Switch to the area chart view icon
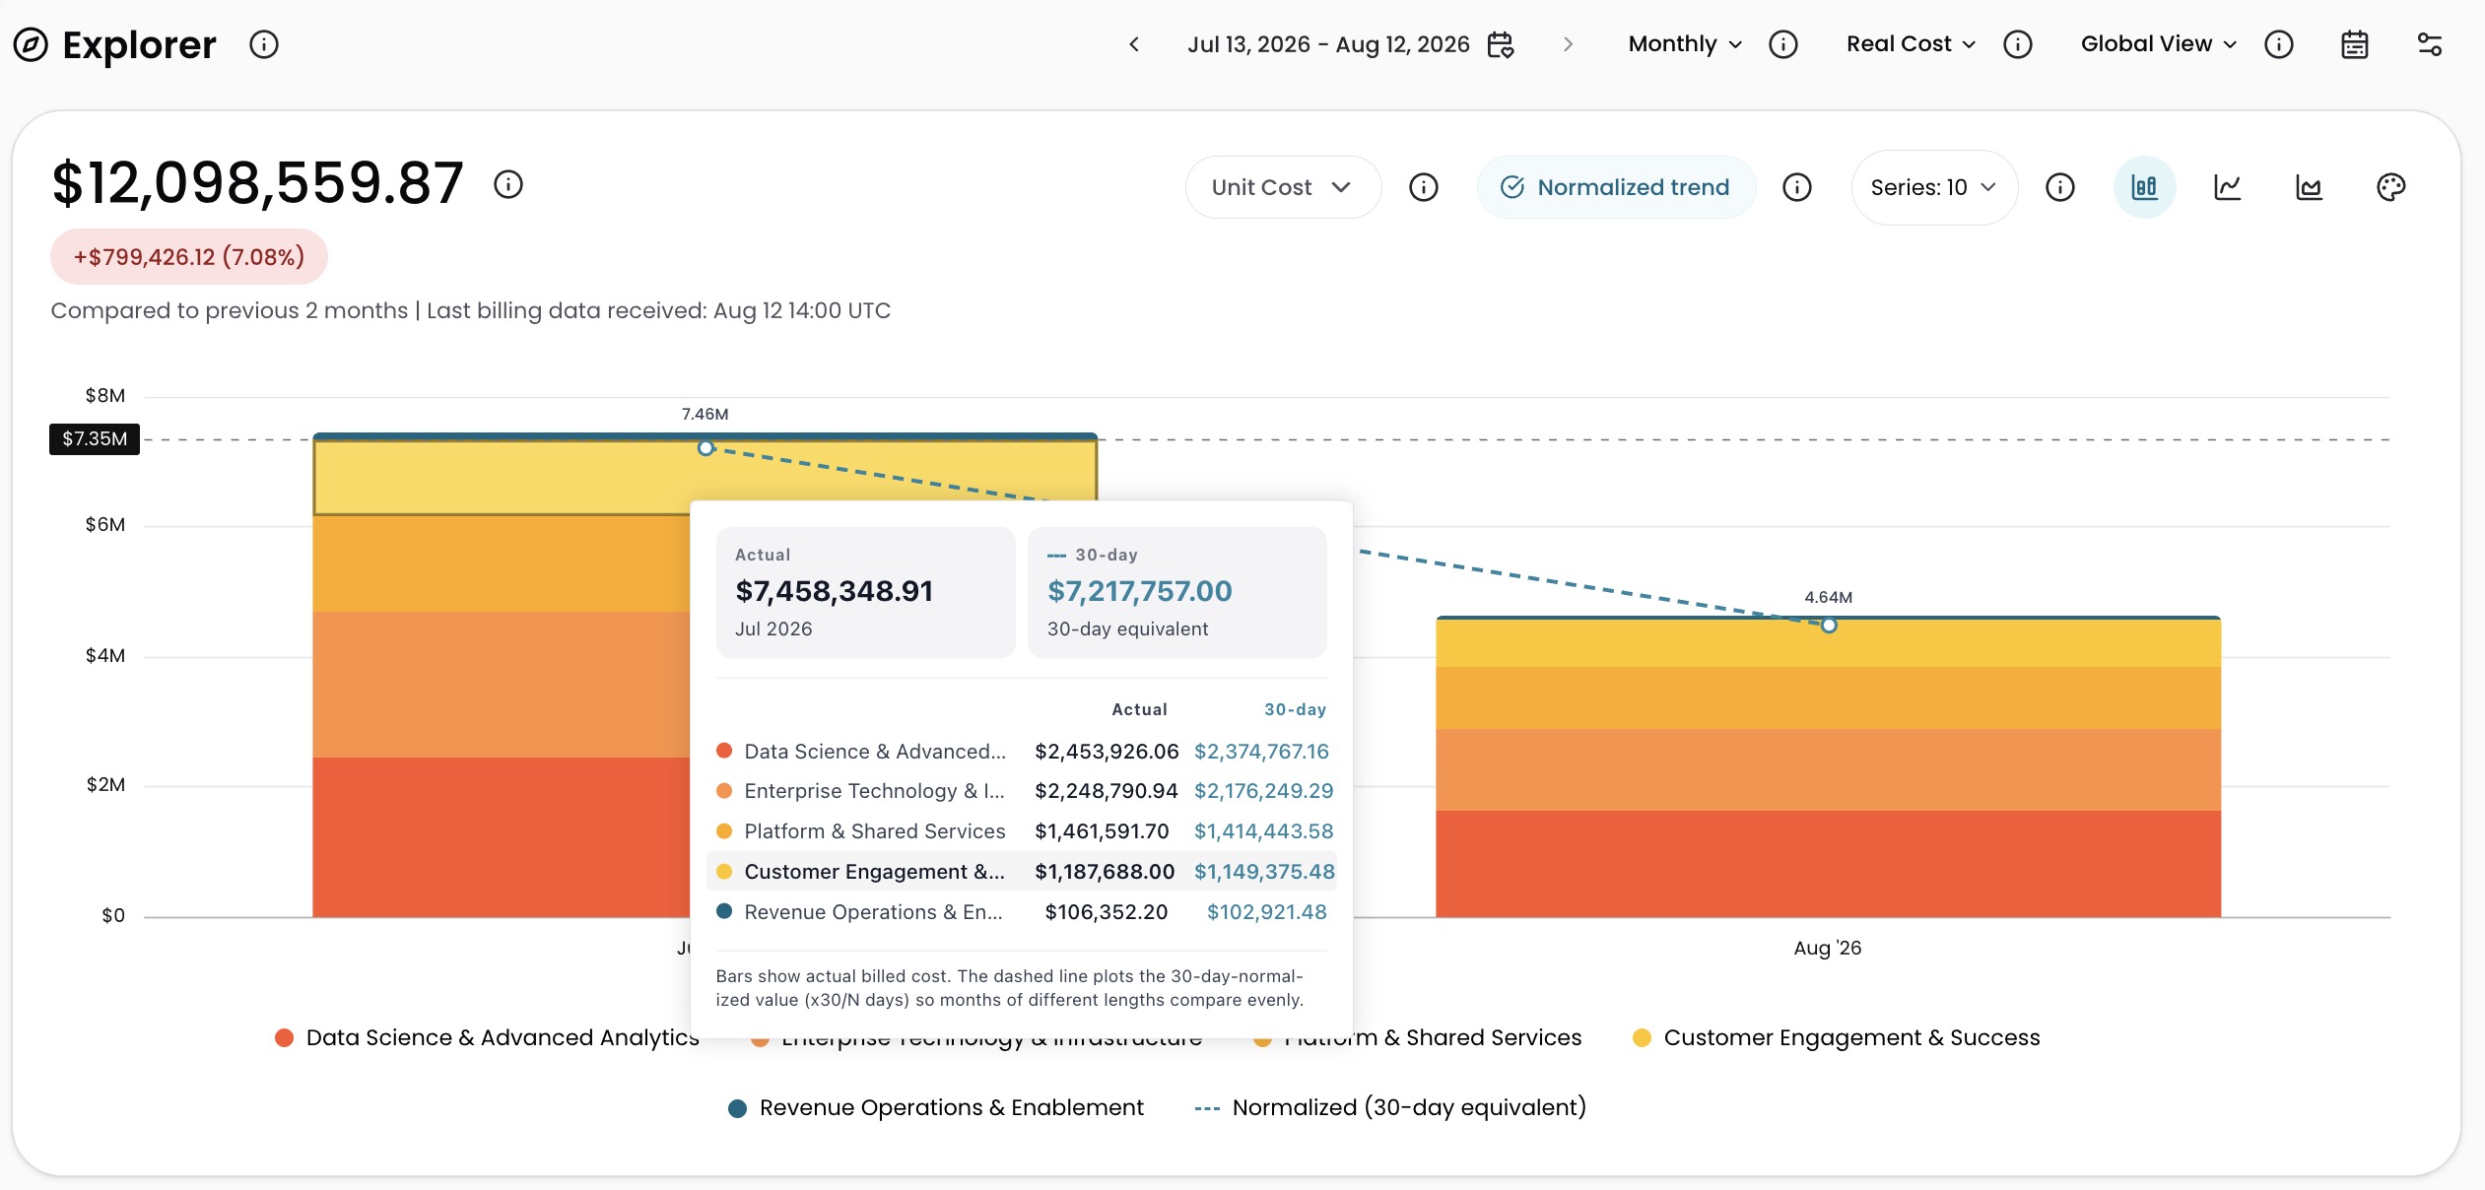2485x1190 pixels. tap(2309, 187)
